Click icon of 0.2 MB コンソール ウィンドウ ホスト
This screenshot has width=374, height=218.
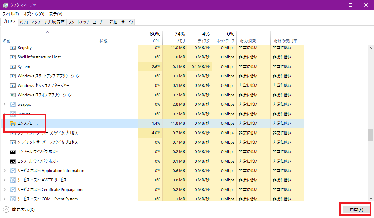point(13,152)
